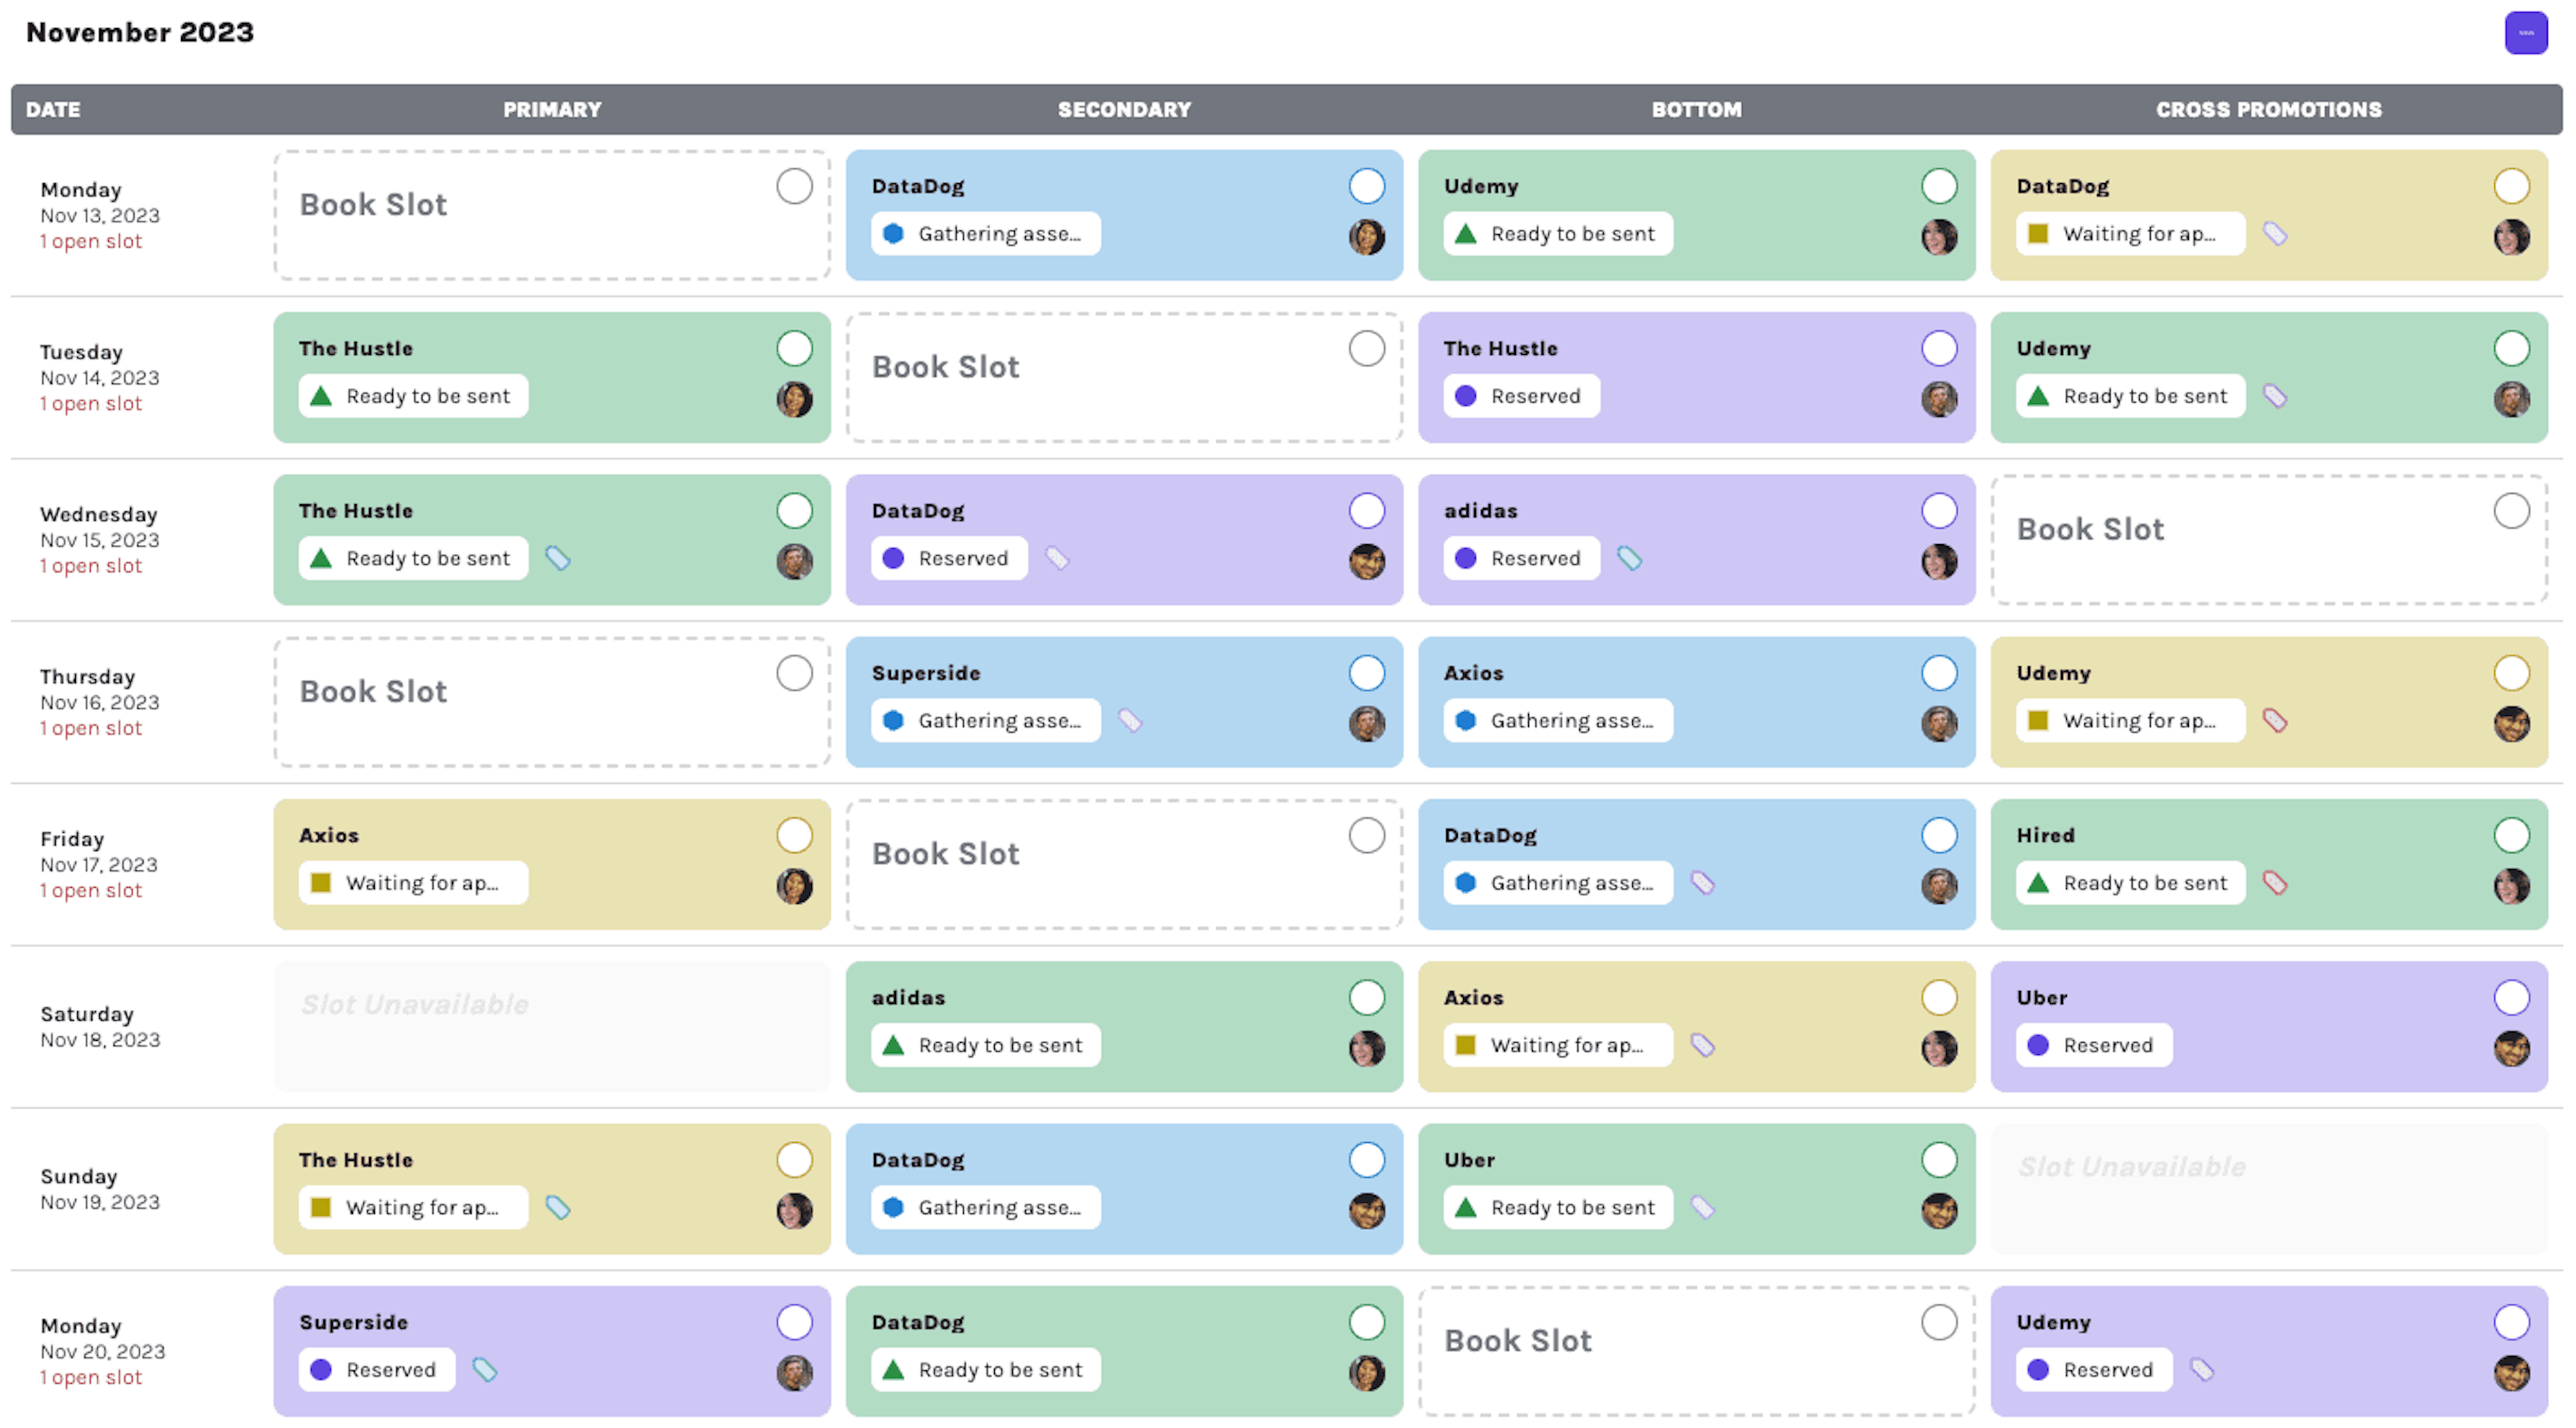Open Reserved status on The Hustle bottom, Nov 14
This screenshot has width=2576, height=1428.
pyautogui.click(x=1521, y=396)
